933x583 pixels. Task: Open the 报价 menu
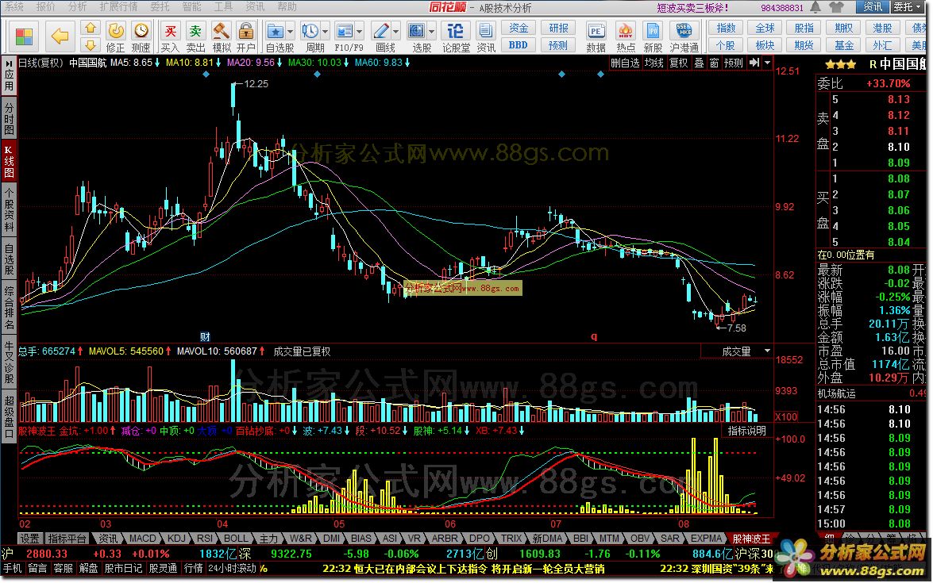pos(46,6)
